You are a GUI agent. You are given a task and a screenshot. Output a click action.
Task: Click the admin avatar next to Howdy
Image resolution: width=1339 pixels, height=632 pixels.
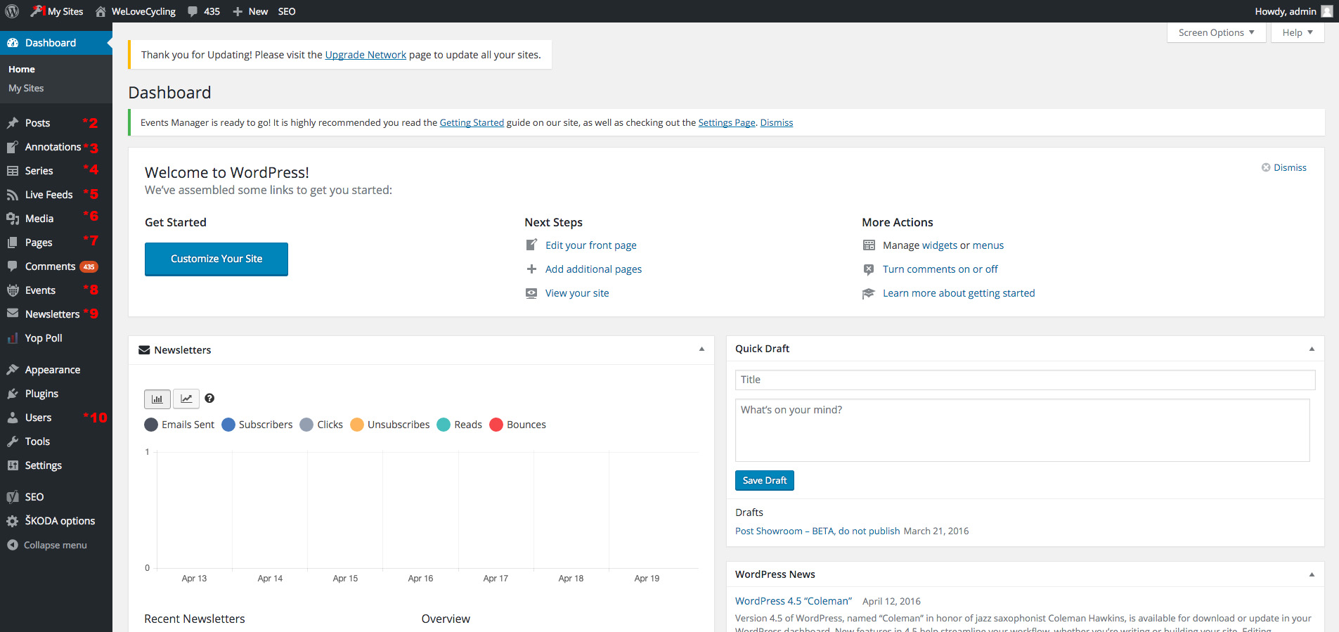coord(1327,11)
